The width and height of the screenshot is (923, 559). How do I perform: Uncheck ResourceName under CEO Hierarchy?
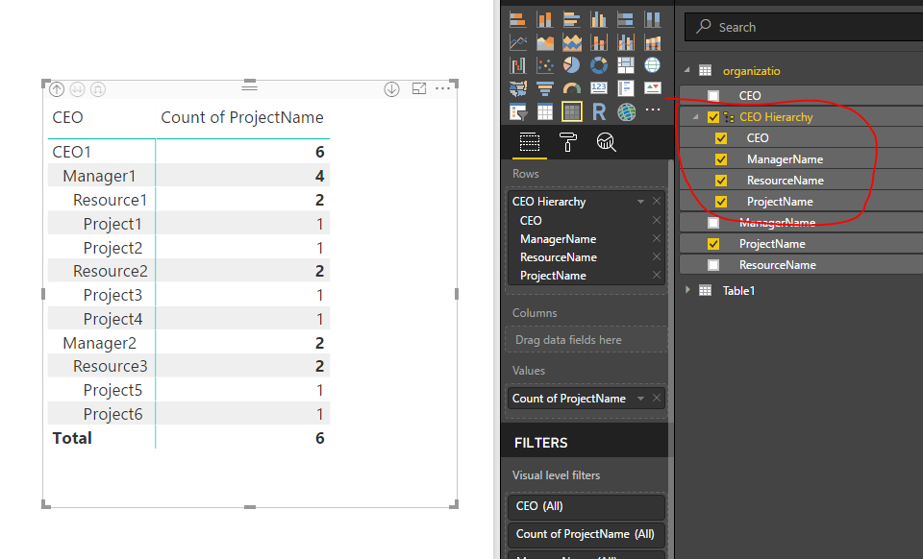pyautogui.click(x=721, y=181)
